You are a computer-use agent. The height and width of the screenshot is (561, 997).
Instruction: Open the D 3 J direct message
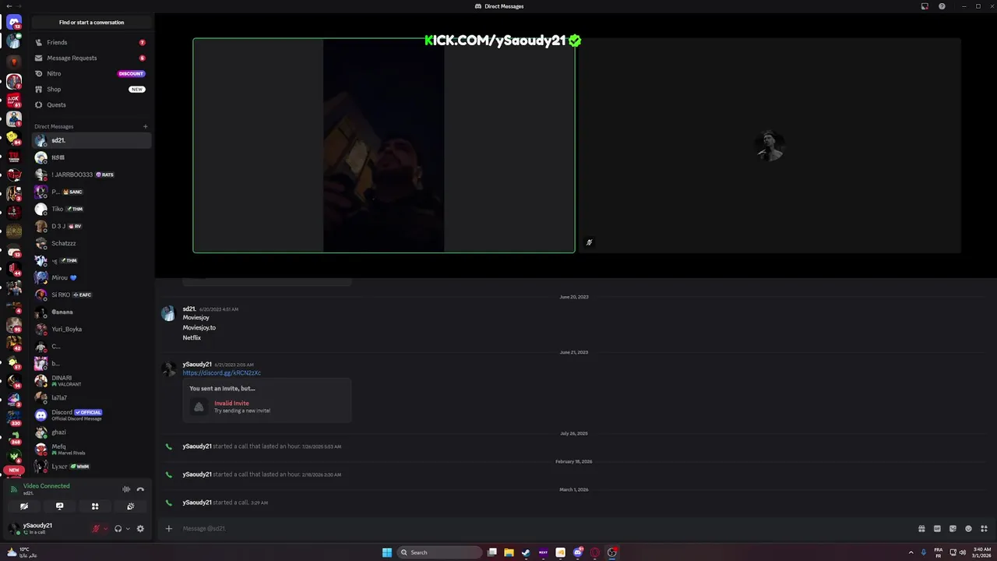pos(91,226)
